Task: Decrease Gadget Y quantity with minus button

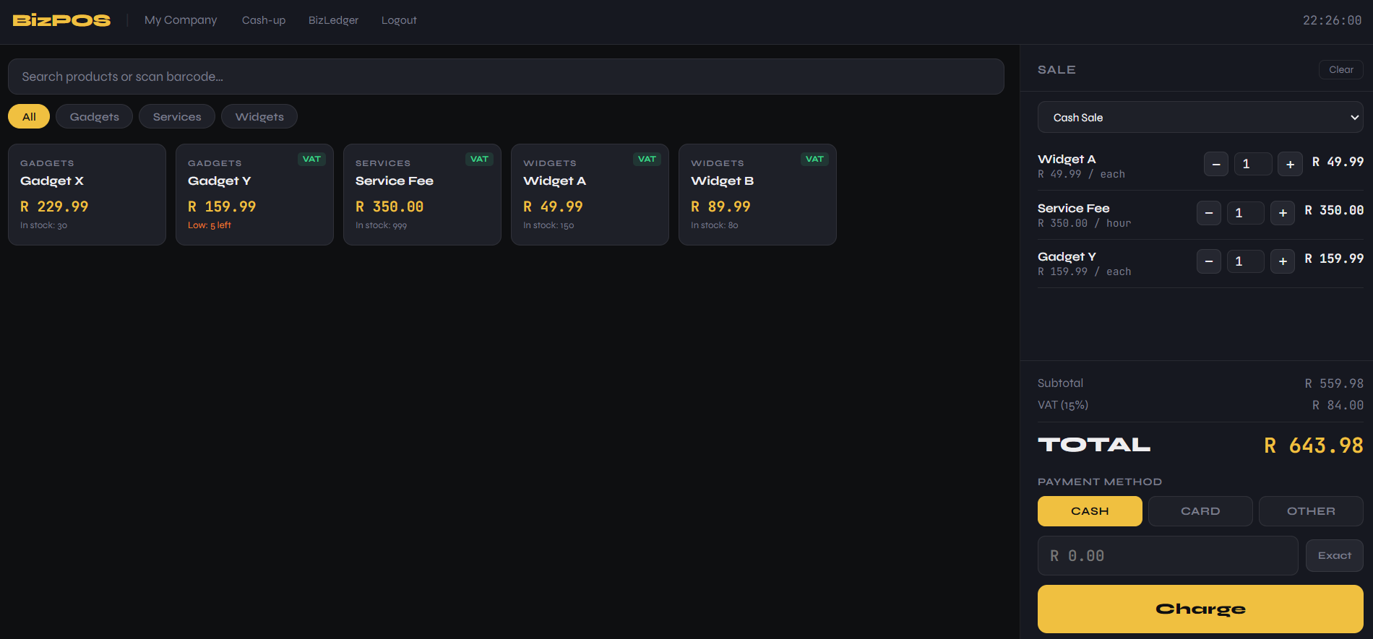Action: 1209,261
